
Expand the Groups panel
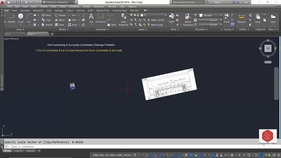click(x=229, y=29)
